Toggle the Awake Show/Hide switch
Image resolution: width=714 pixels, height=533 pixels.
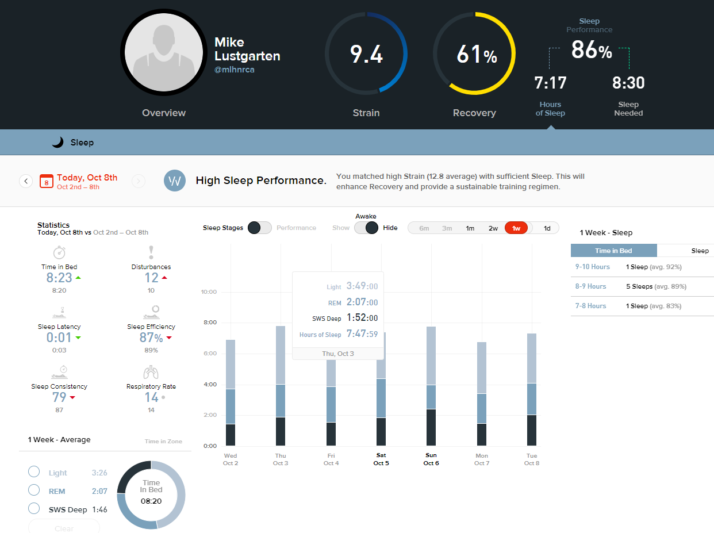tap(366, 228)
